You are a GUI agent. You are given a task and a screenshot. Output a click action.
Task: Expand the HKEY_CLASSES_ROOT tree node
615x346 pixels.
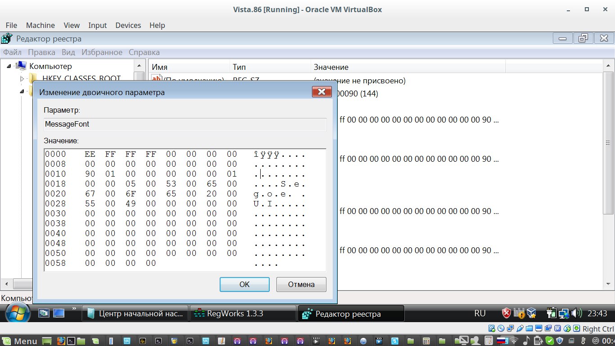22,79
